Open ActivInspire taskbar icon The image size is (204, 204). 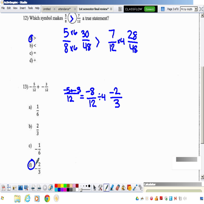click(56, 198)
